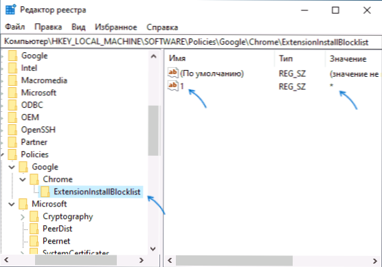Open the Файл menu
Image resolution: width=382 pixels, height=267 pixels.
tap(15, 27)
